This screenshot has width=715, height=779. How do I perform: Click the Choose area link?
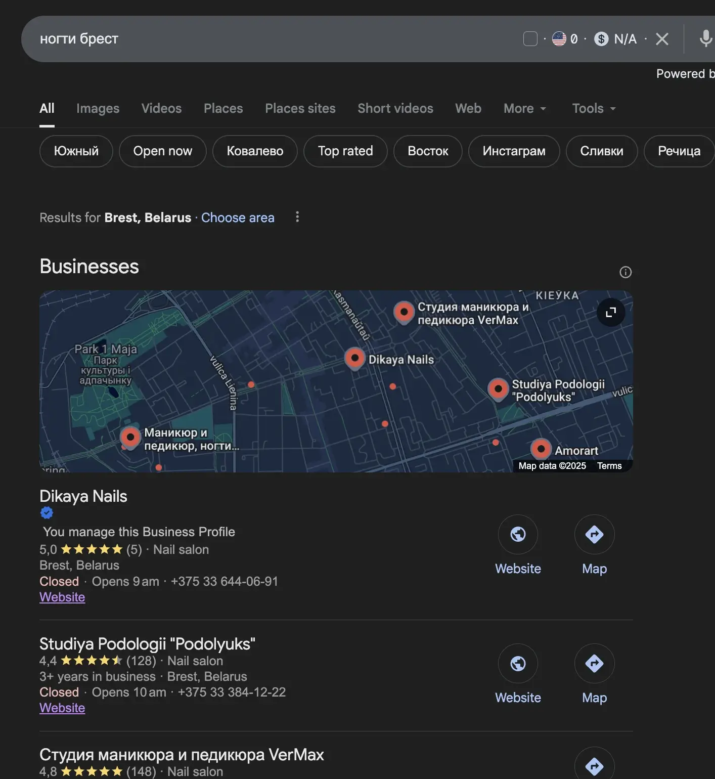coord(238,218)
